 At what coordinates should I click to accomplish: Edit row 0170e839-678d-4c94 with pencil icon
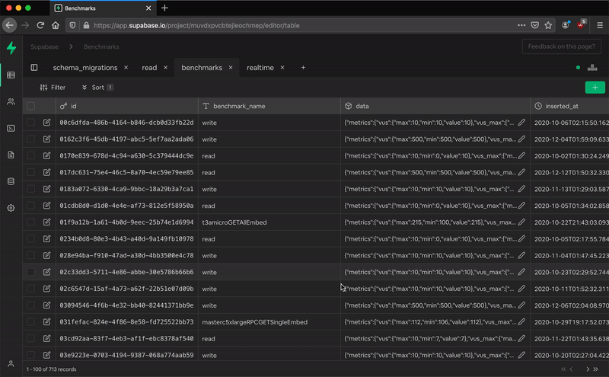(x=47, y=156)
